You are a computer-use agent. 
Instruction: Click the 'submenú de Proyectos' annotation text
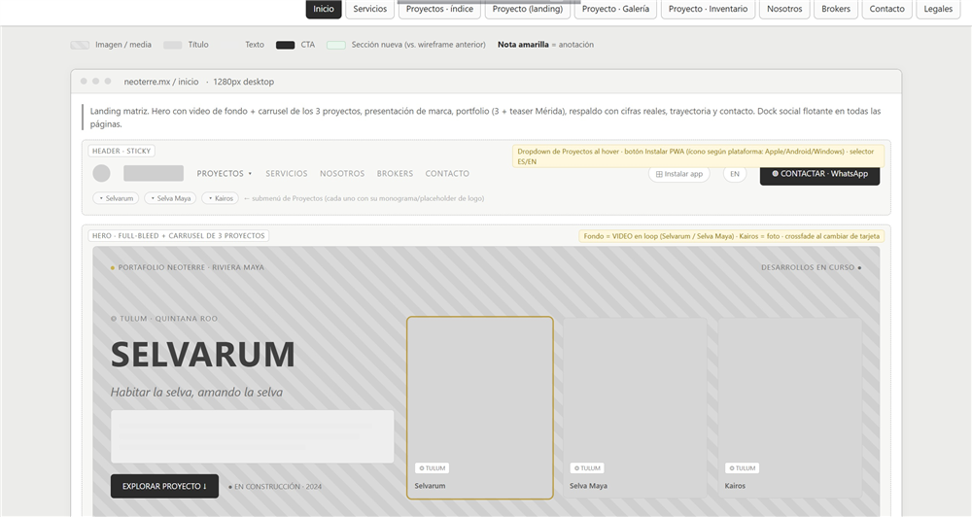[364, 198]
